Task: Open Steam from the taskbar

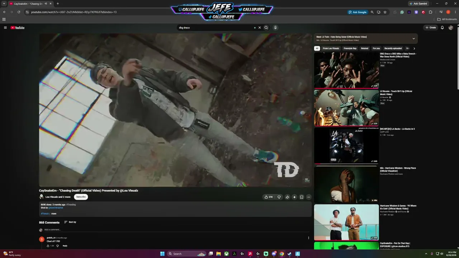Action: [290, 254]
